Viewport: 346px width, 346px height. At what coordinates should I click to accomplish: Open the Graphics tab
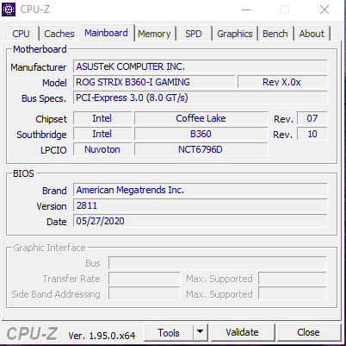pyautogui.click(x=235, y=34)
